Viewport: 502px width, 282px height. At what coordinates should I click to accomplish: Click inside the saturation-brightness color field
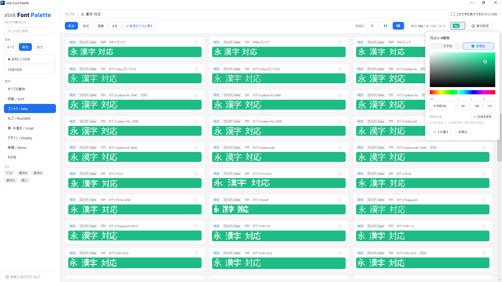pos(463,70)
